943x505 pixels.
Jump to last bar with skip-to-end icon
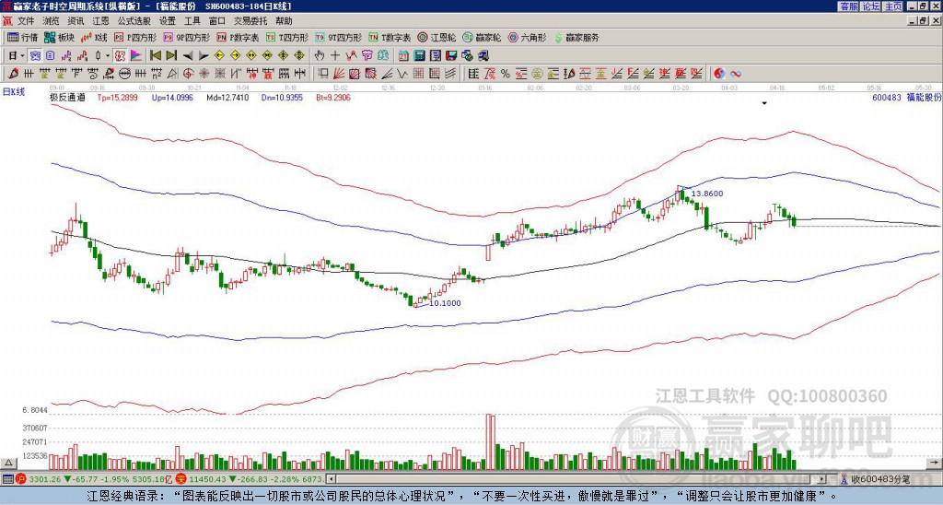[x=171, y=55]
